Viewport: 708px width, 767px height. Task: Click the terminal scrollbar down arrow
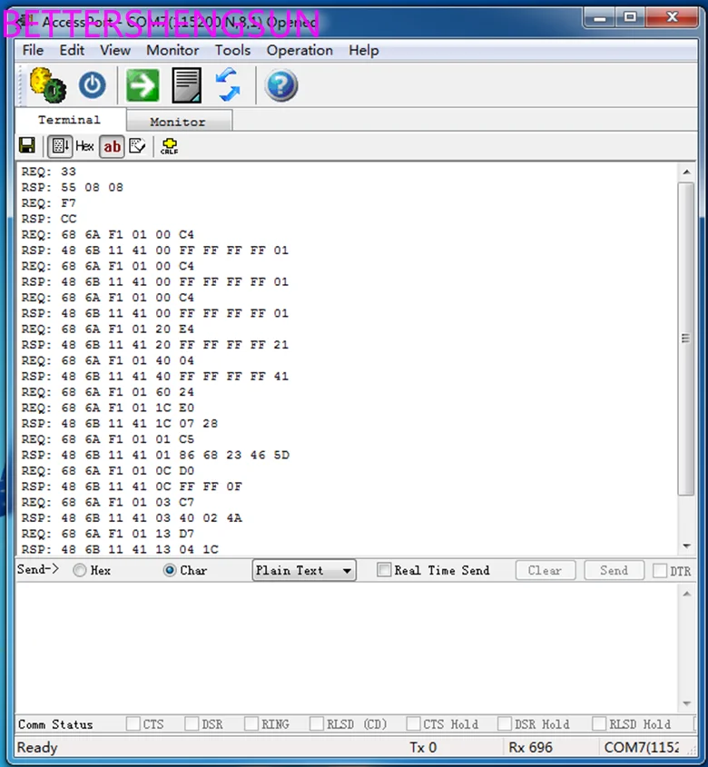686,546
